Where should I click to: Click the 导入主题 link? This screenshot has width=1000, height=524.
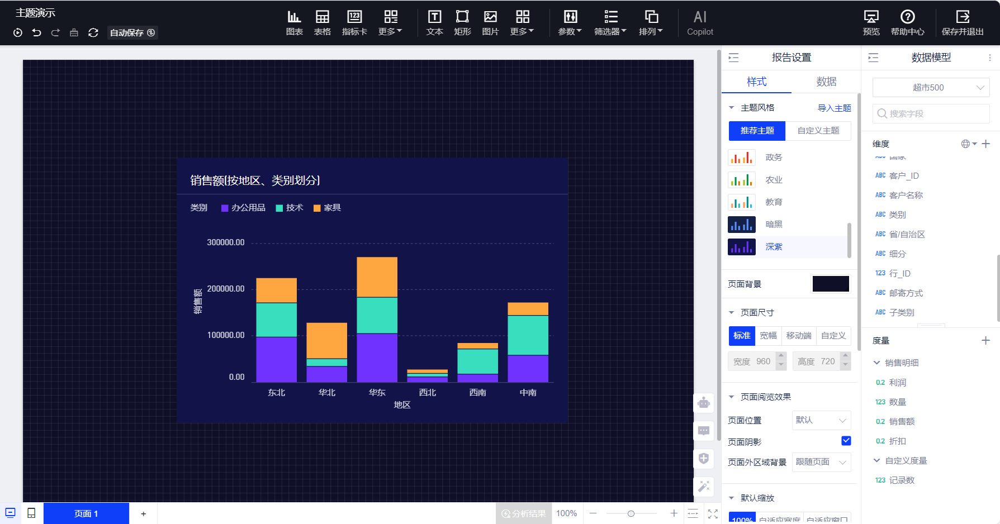[834, 108]
